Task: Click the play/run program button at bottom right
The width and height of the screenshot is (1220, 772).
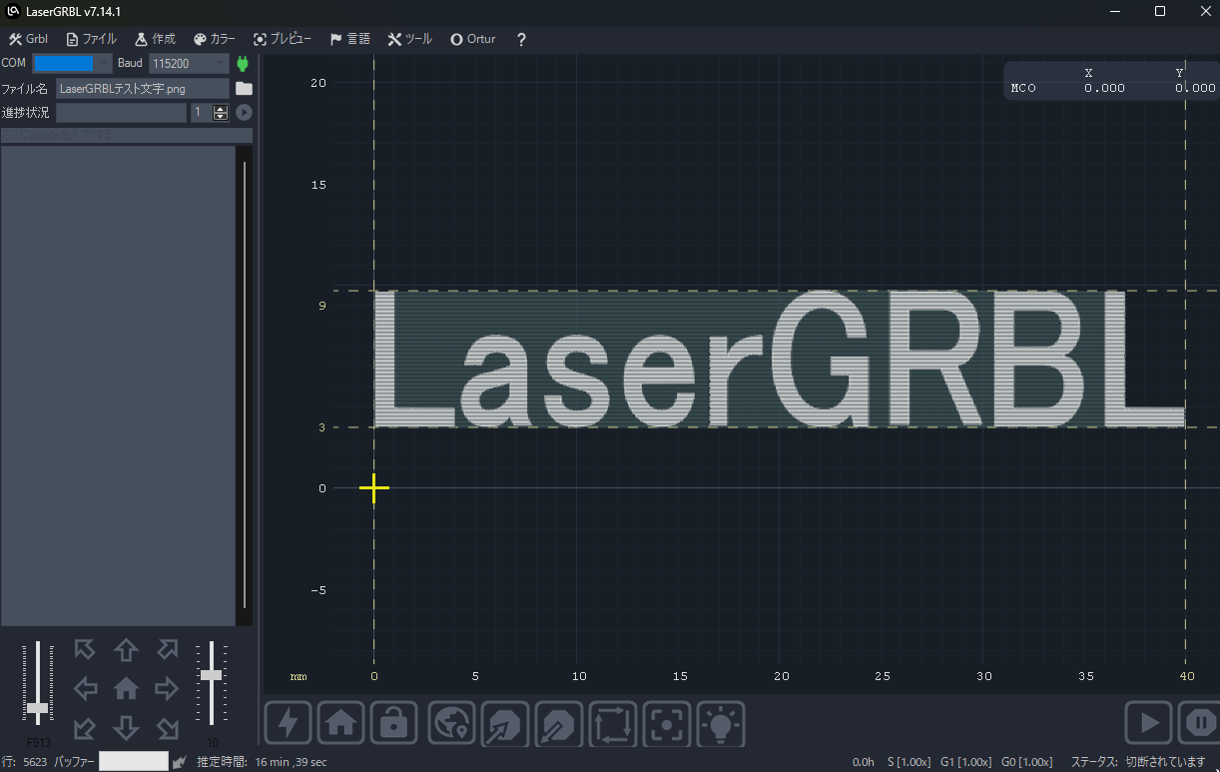Action: (1148, 723)
